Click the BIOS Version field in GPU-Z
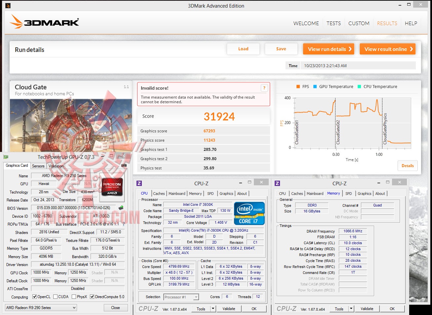 (74, 208)
